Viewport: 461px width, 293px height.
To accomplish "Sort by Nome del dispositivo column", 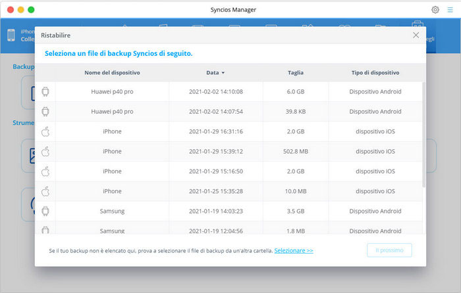I will coord(112,72).
